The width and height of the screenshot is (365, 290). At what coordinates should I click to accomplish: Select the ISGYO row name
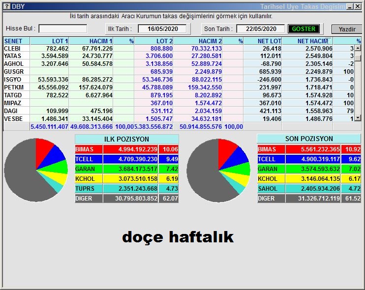[13, 80]
